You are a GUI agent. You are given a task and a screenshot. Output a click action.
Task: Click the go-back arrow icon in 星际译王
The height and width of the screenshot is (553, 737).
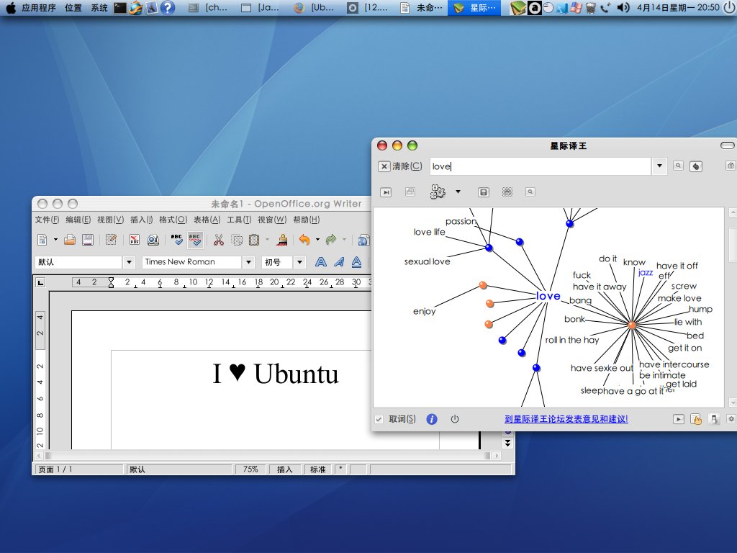click(696, 166)
